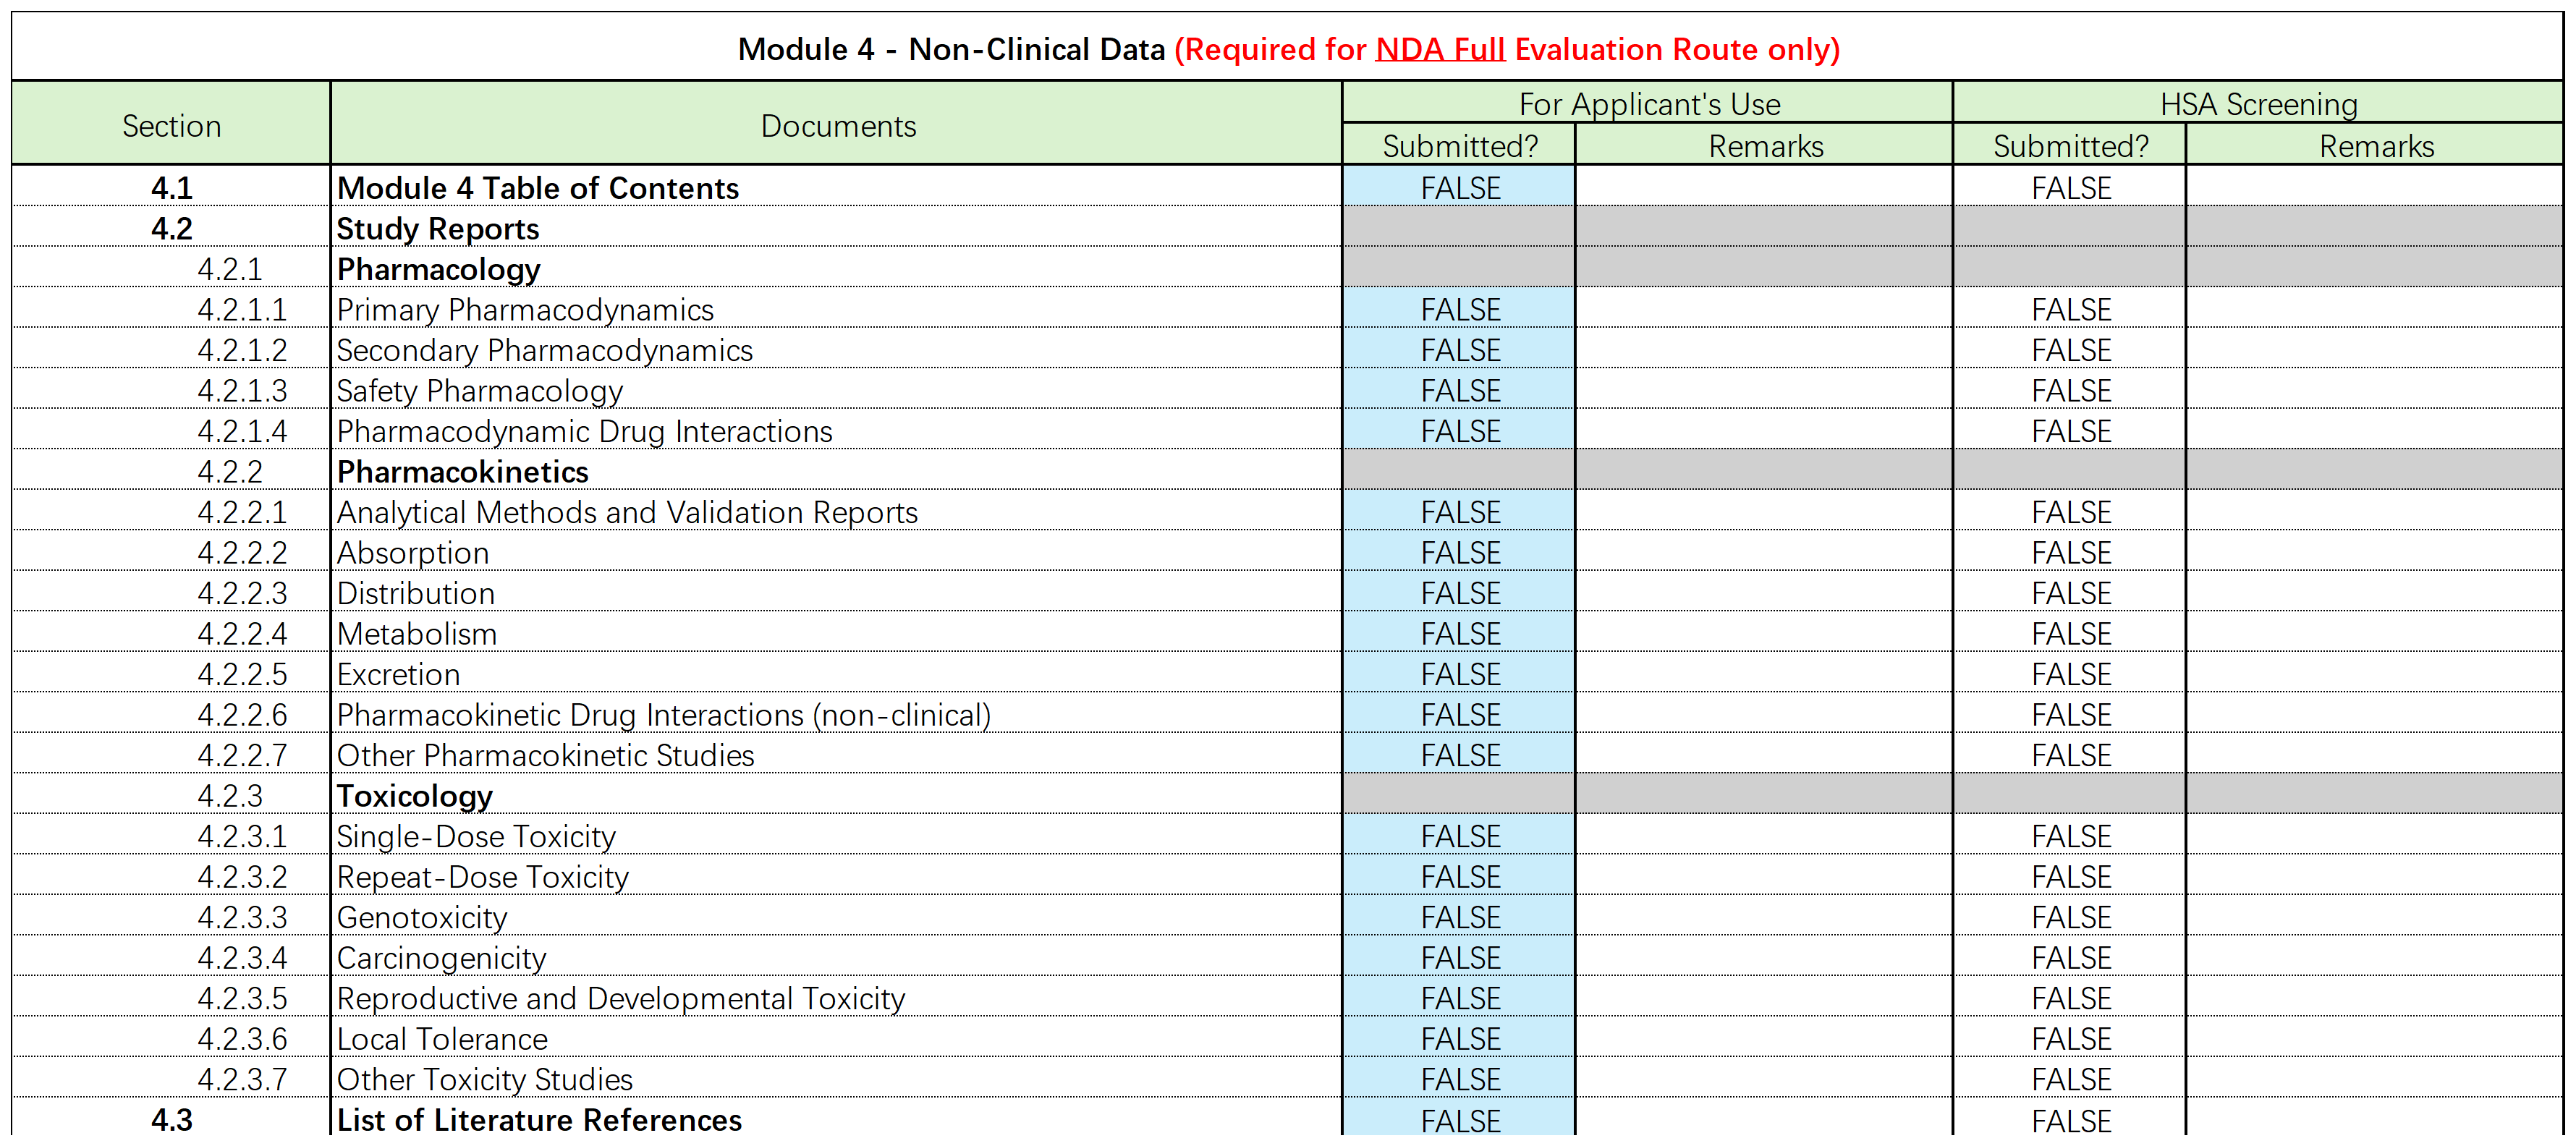The image size is (2576, 1146).
Task: Click HSA Remarks cell for Genotoxicity row
Action: point(2374,918)
